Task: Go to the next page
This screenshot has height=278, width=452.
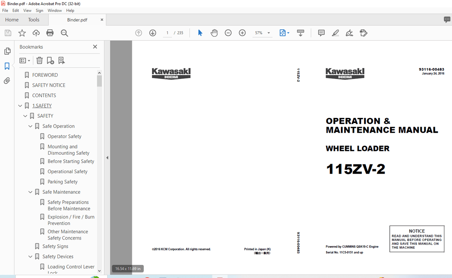Action: [x=152, y=33]
